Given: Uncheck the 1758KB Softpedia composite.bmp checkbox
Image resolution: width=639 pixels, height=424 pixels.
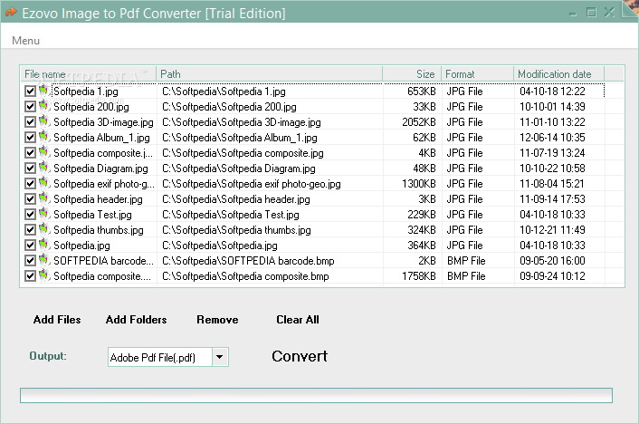Looking at the screenshot, I should pyautogui.click(x=30, y=275).
